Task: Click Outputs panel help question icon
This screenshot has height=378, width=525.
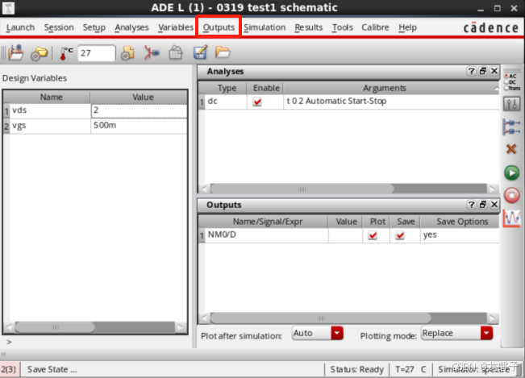Action: click(x=472, y=205)
